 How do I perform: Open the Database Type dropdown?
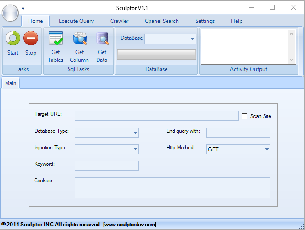pyautogui.click(x=135, y=133)
